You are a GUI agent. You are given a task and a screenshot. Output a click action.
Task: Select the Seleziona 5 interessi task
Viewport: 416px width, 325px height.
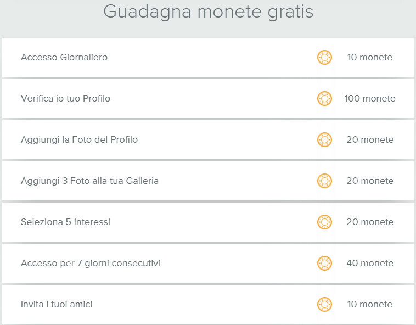[65, 222]
